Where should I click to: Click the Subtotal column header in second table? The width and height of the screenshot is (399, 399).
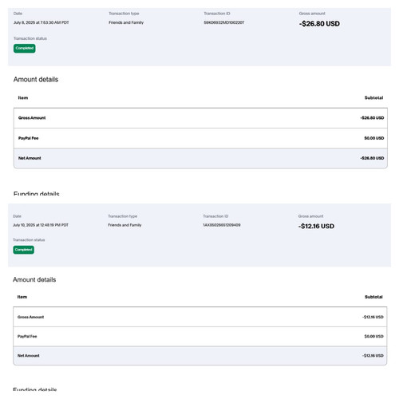click(x=373, y=297)
